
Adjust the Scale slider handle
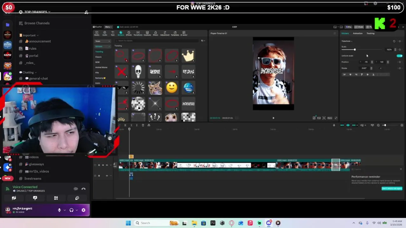click(355, 50)
